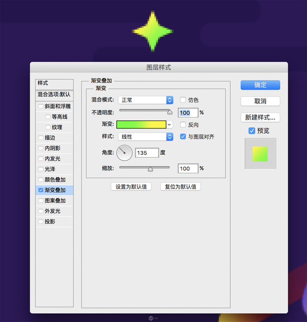Open 混合模式 dropdown showing 正常
Viewport: 307px width, 322px height.
[x=146, y=100]
